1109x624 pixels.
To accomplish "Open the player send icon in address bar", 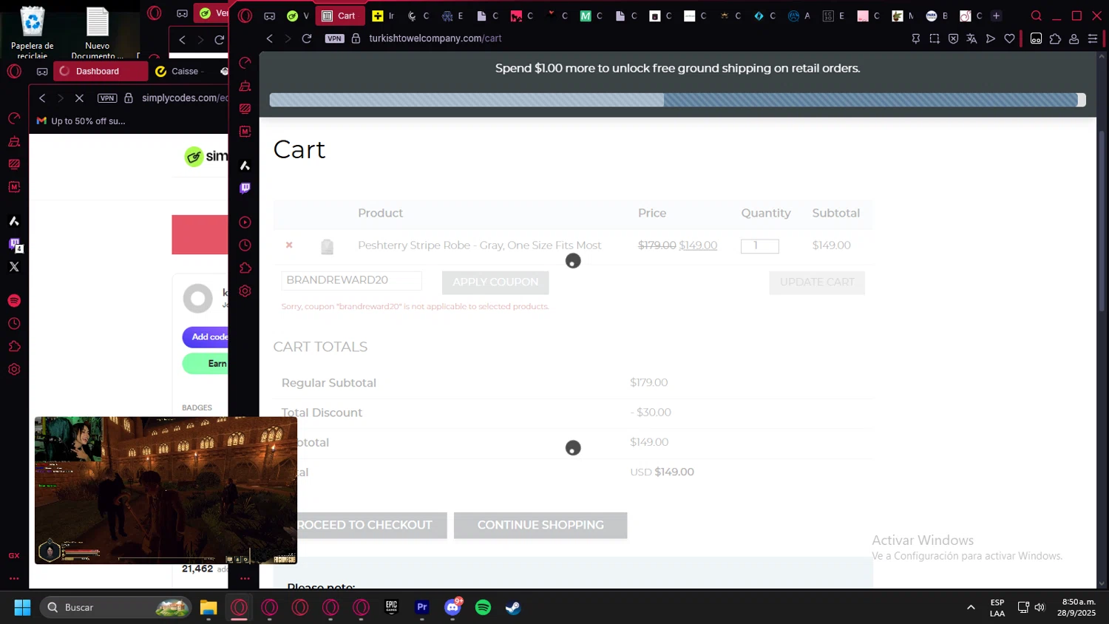I will pos(991,38).
